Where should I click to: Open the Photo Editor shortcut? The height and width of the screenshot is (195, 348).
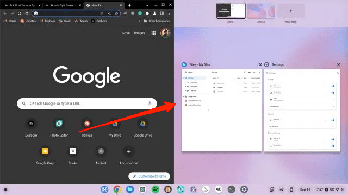[59, 128]
